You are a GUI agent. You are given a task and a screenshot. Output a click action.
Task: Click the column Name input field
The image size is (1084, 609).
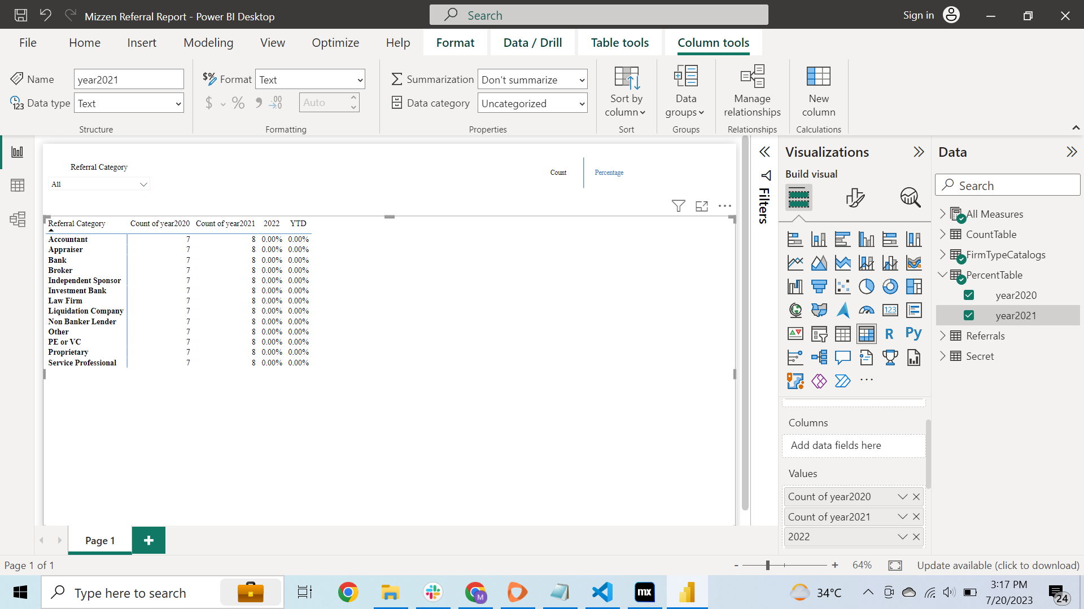click(129, 80)
